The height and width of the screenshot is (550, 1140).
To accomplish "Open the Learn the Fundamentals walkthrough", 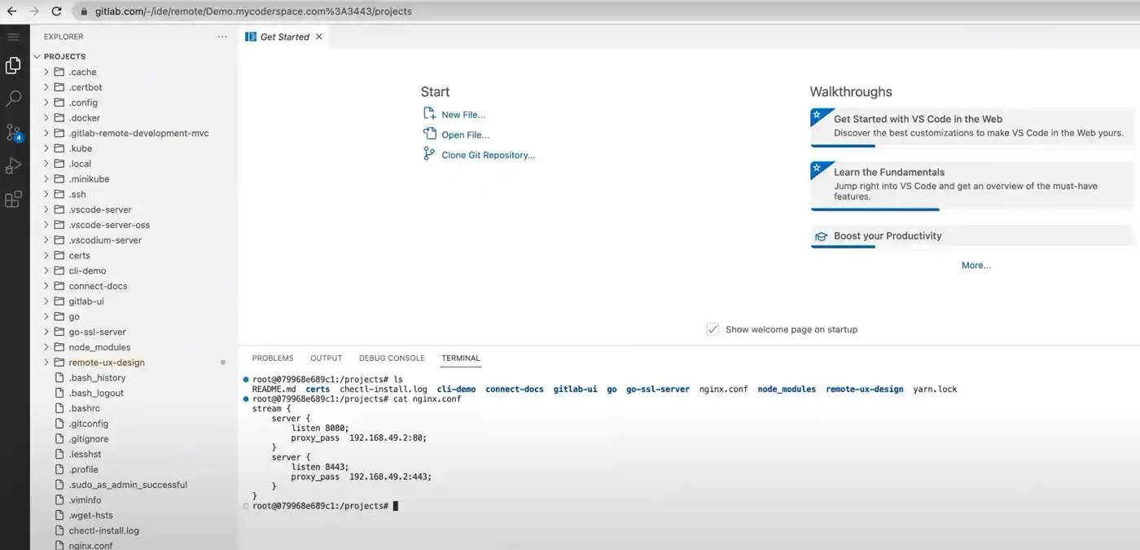I will 971,185.
